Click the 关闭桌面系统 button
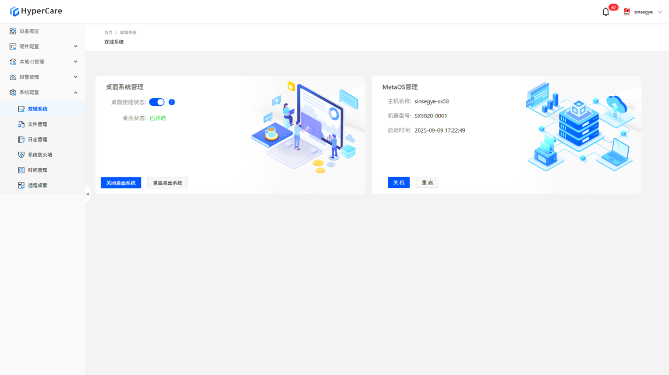 (x=121, y=183)
